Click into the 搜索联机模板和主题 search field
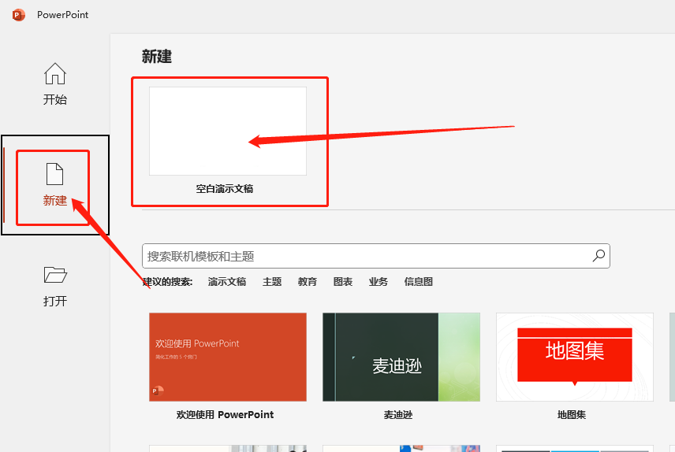 coord(376,257)
